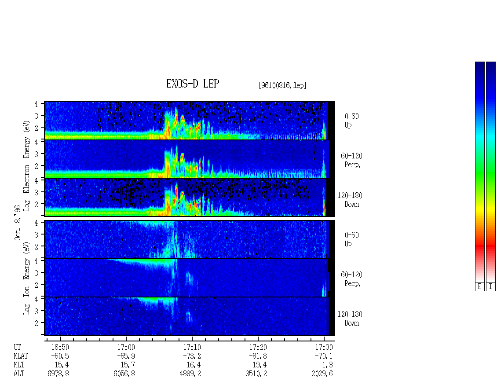This screenshot has width=497, height=385.
Task: Click the EXOS-D LEP plot title
Action: click(x=193, y=84)
